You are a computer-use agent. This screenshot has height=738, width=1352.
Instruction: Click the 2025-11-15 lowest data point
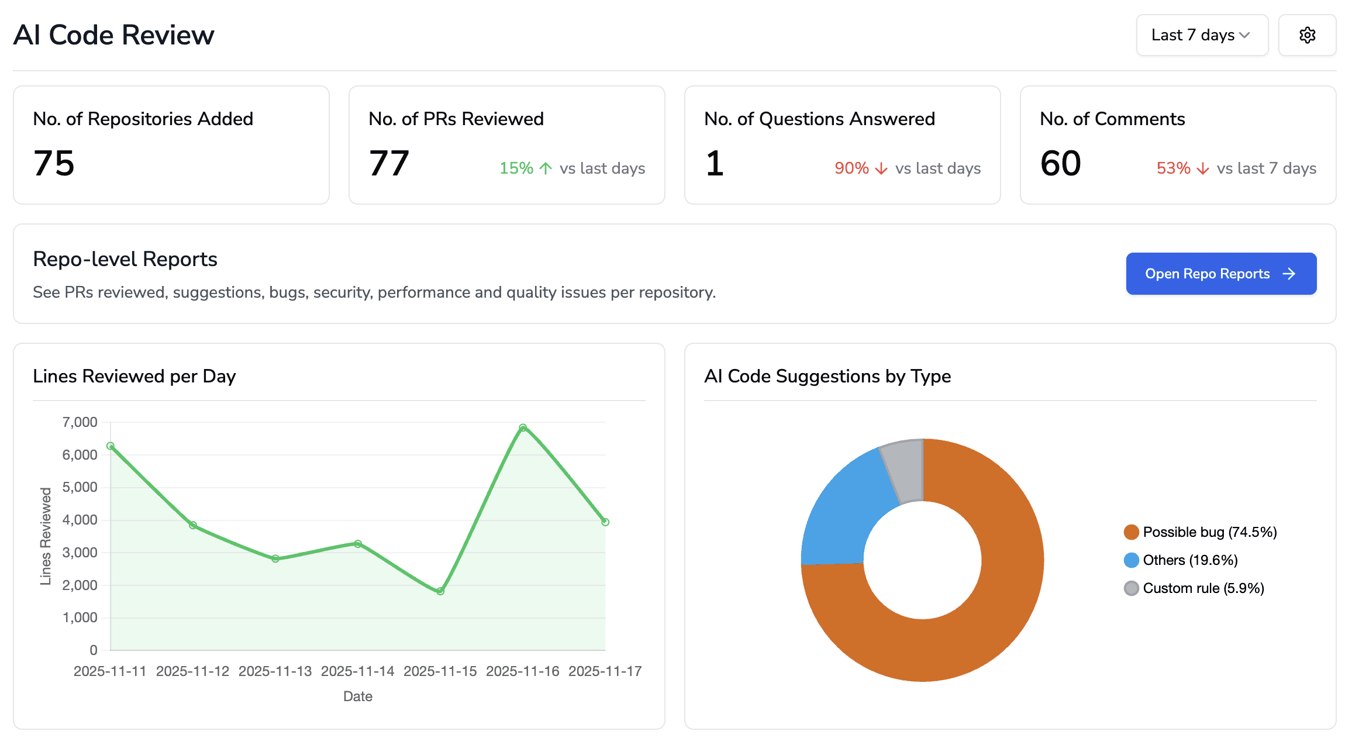tap(440, 591)
